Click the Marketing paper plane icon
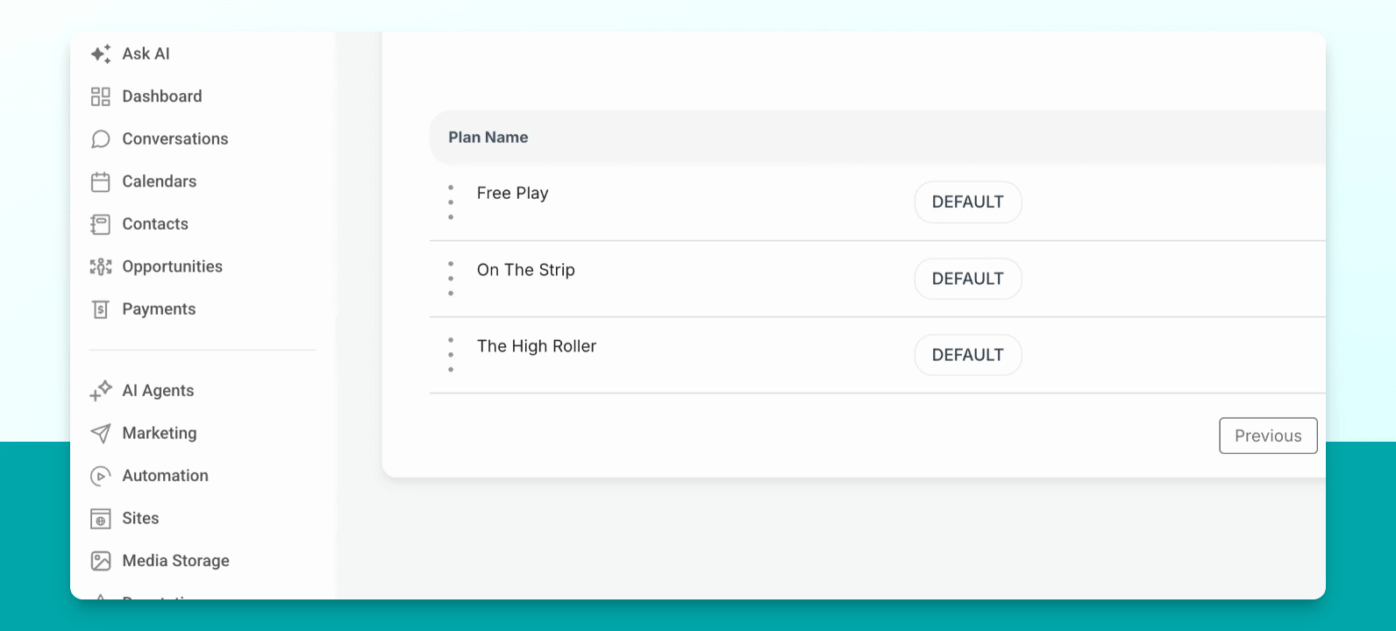Viewport: 1396px width, 631px height. coord(101,433)
